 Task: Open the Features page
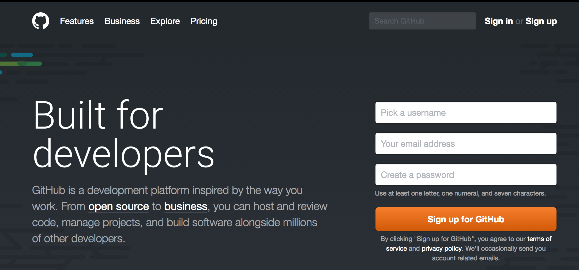(77, 21)
